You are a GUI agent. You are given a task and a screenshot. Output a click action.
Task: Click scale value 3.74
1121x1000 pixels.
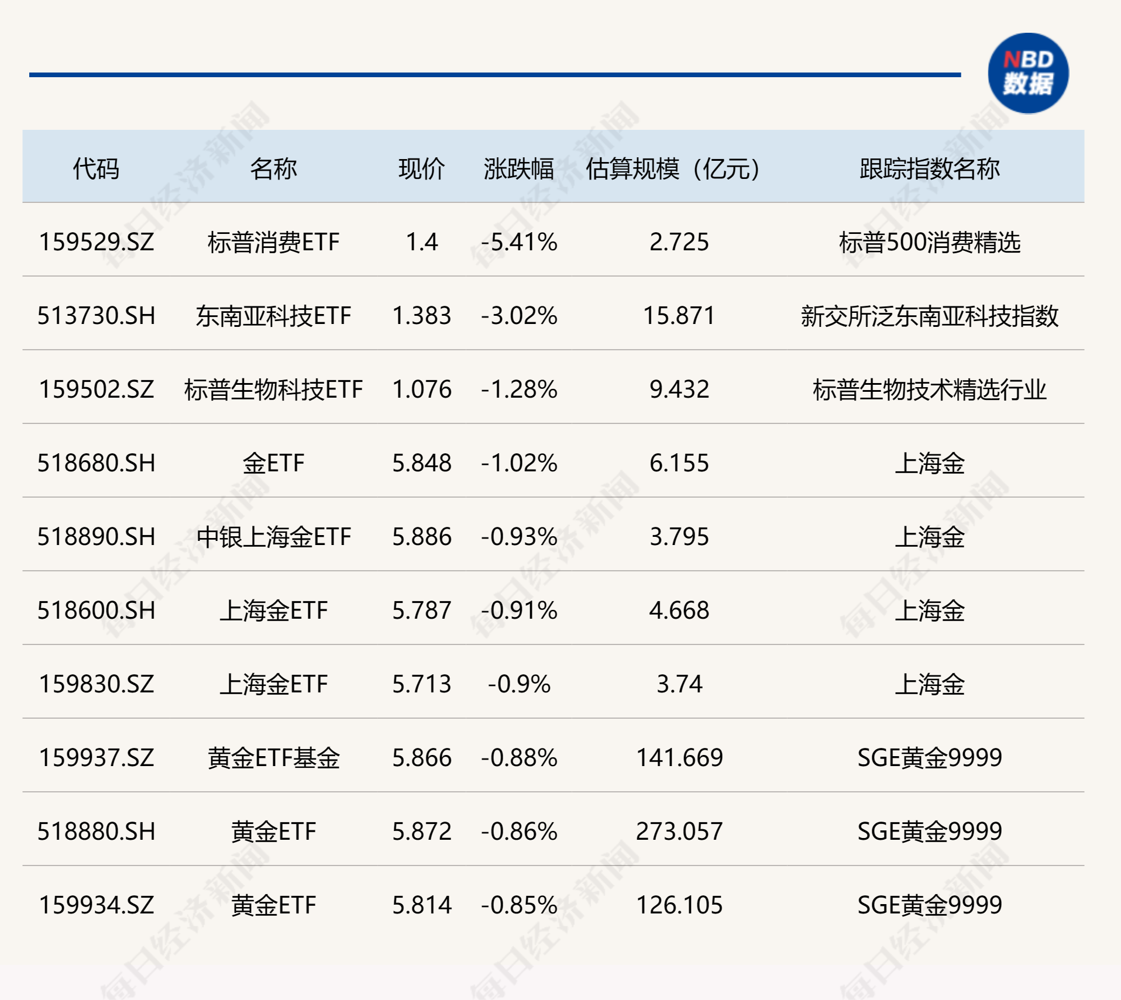(x=679, y=684)
